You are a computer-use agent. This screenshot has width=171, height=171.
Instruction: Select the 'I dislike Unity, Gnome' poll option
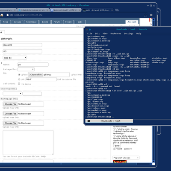coord(115,129)
